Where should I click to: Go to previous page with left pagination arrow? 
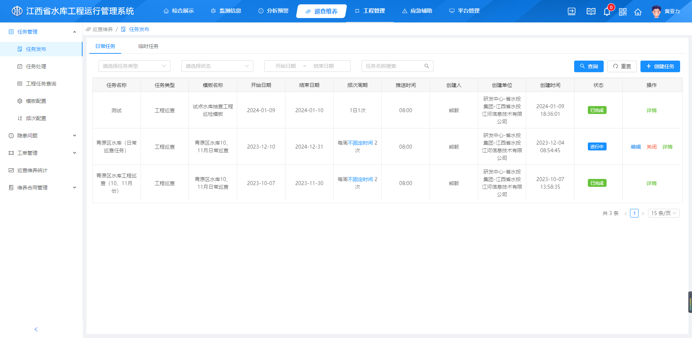click(626, 214)
